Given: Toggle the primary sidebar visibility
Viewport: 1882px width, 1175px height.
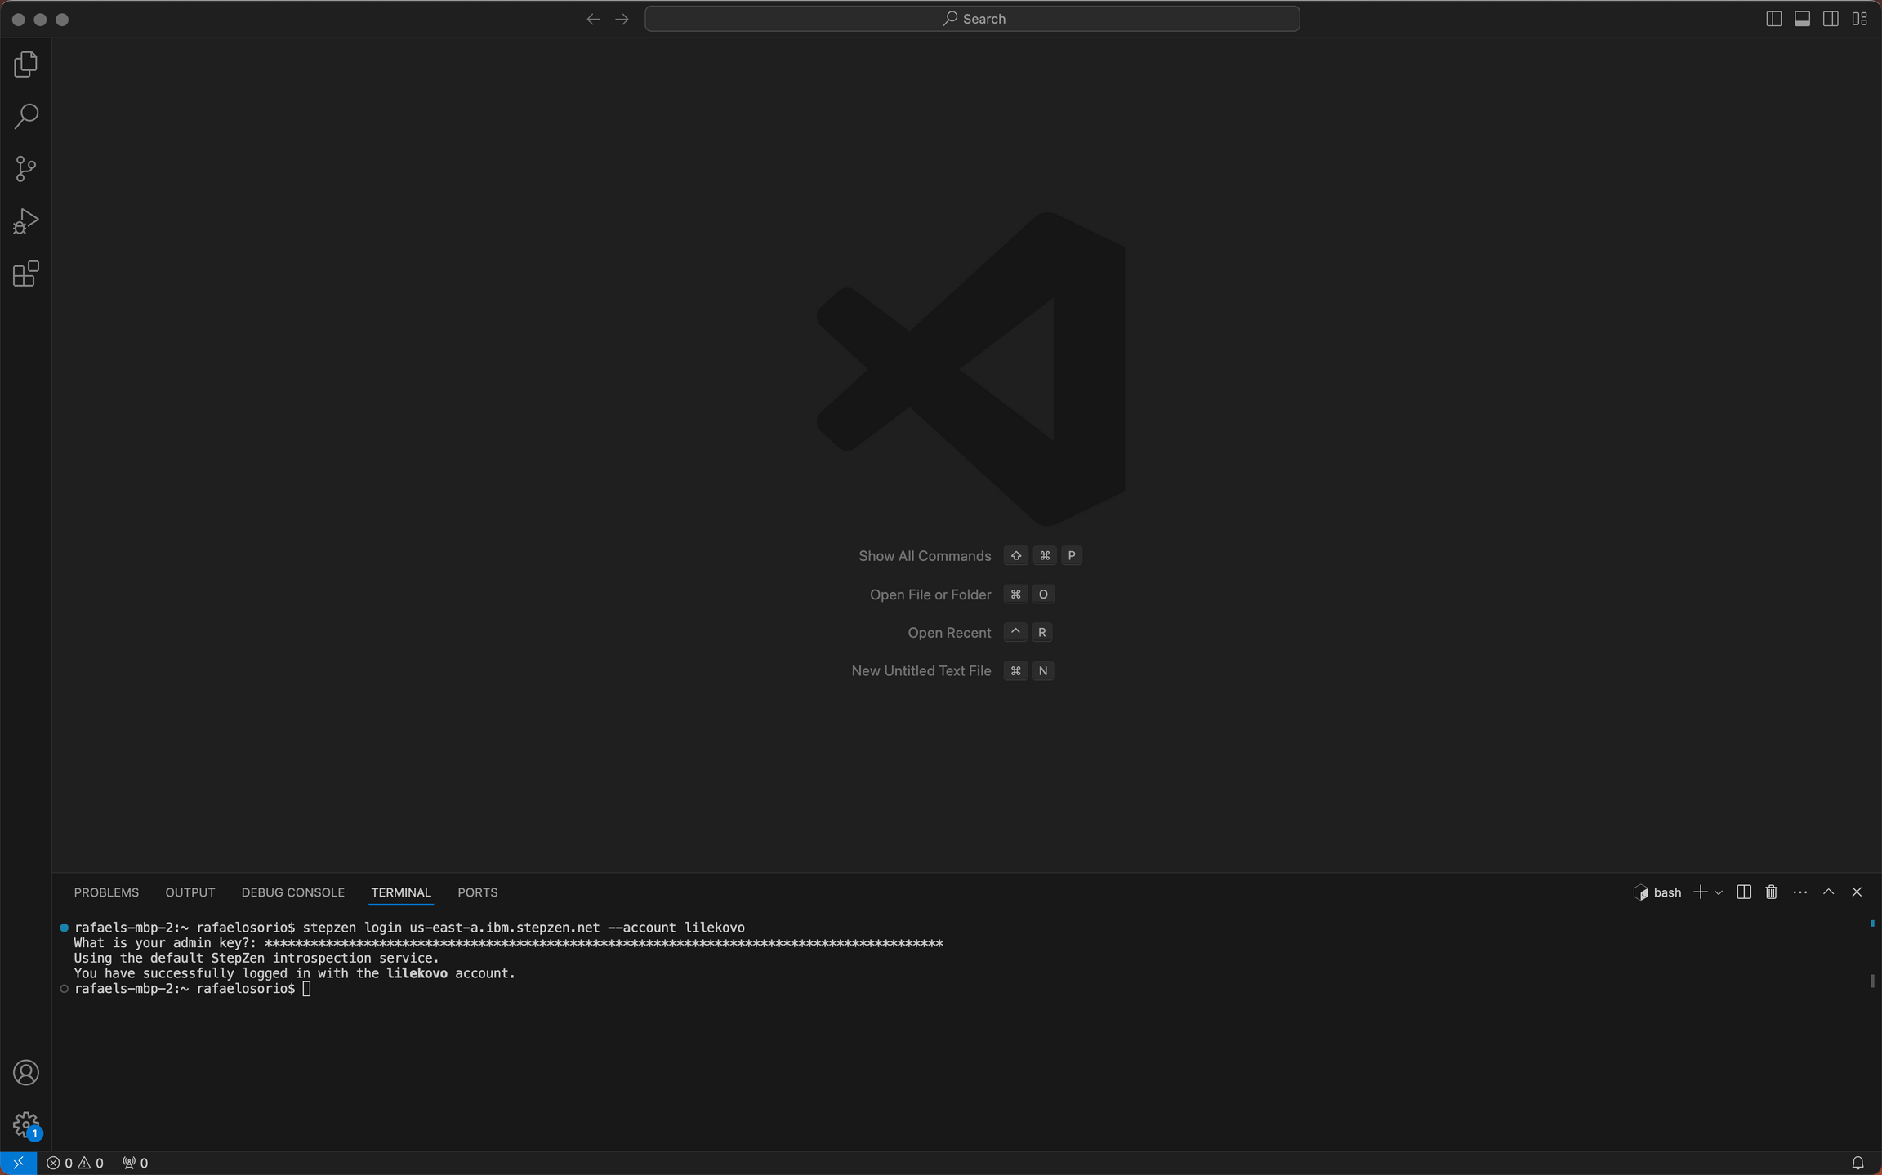Looking at the screenshot, I should [1773, 18].
